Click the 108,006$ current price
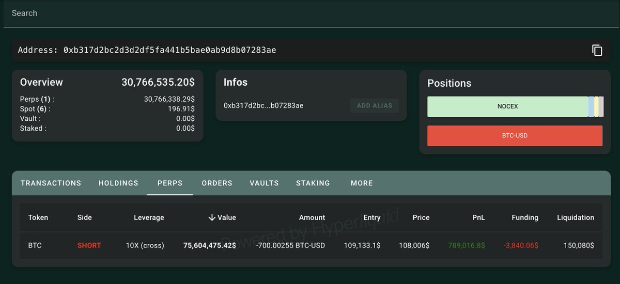The width and height of the screenshot is (620, 284). coord(414,245)
